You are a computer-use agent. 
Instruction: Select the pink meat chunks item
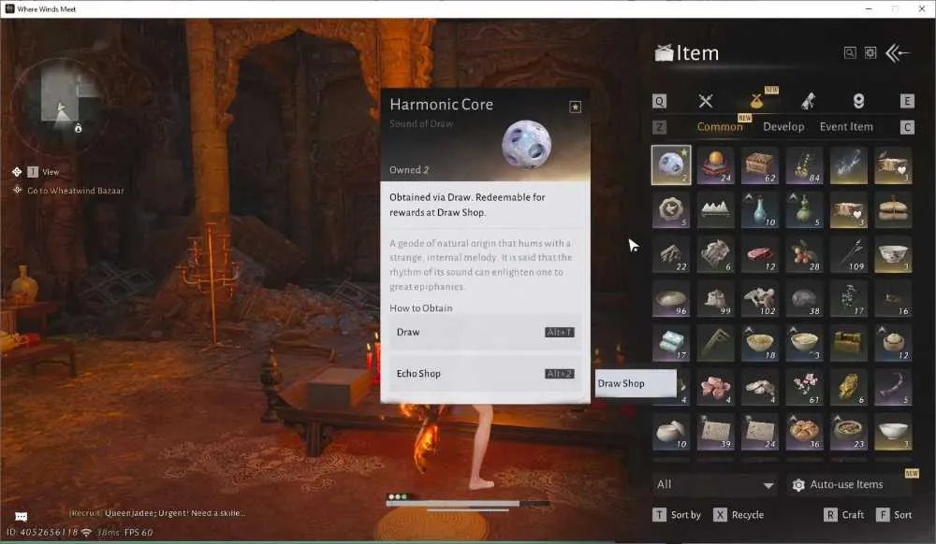coord(716,388)
